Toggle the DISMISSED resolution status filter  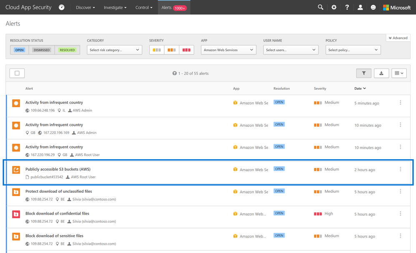point(42,50)
